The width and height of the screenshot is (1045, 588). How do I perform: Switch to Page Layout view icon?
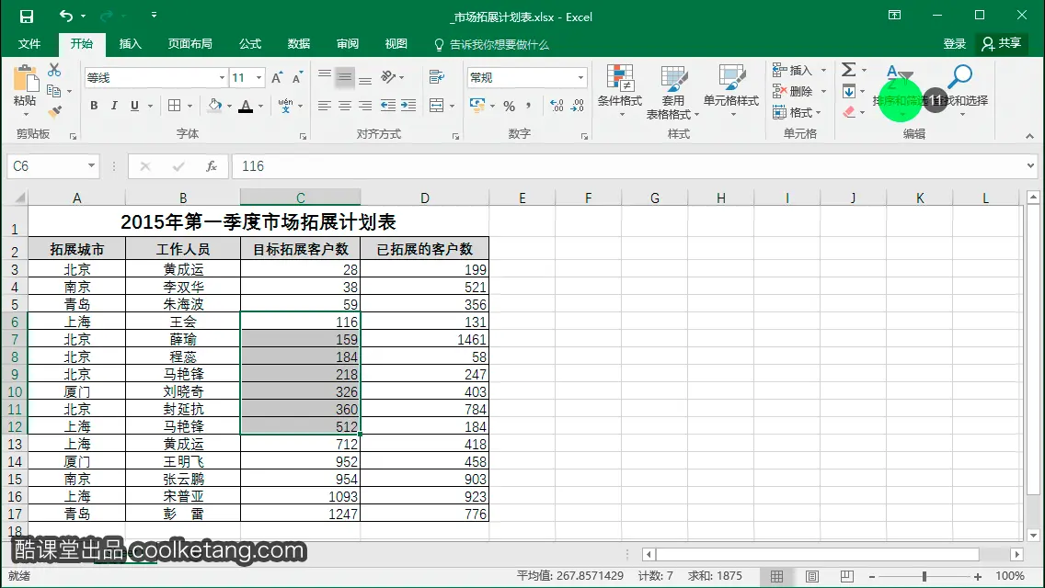pos(811,576)
